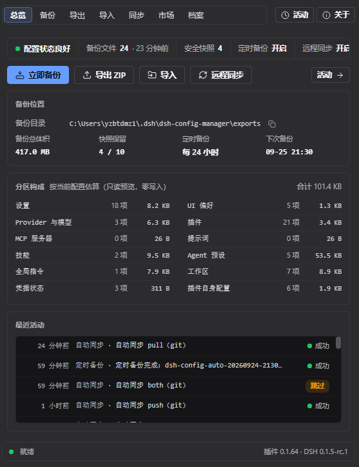Click 定时备份 开启 status entry
The width and height of the screenshot is (359, 467).
point(262,48)
